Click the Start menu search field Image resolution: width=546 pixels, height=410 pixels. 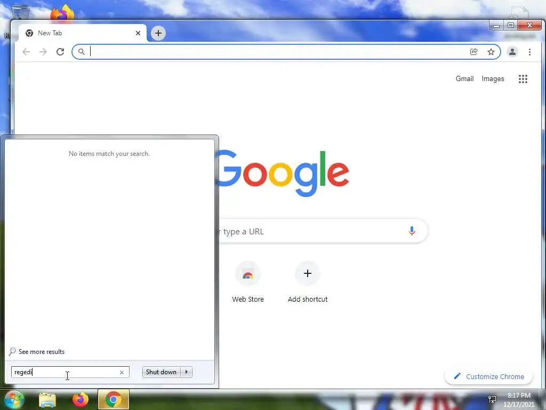pyautogui.click(x=70, y=372)
